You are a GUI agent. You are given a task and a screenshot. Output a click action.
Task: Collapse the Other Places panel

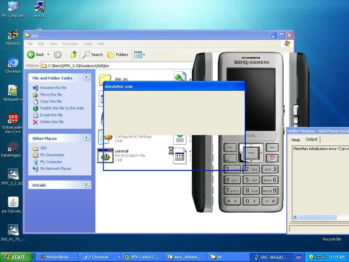click(x=87, y=138)
